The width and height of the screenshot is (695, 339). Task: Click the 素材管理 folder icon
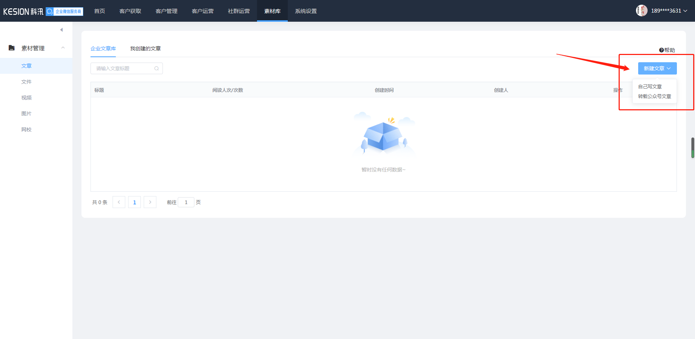[12, 48]
